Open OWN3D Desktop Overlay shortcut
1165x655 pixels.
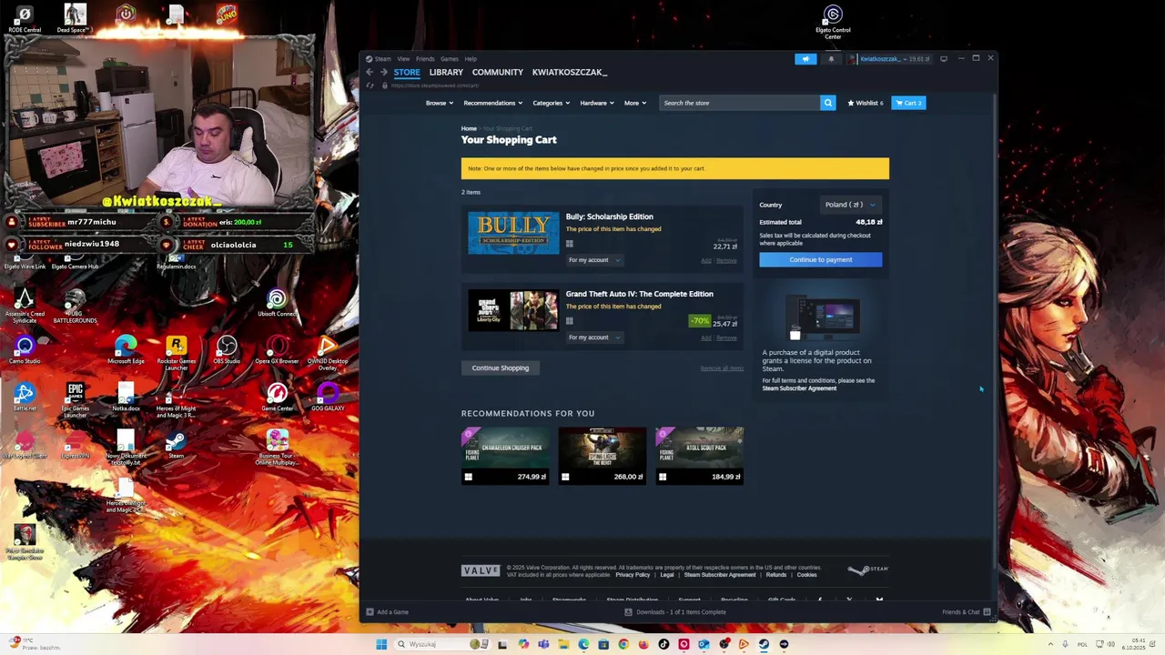coord(328,353)
